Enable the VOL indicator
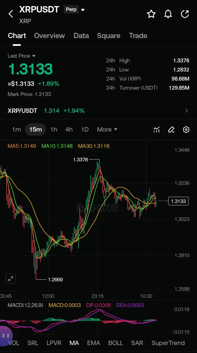Screen dimensions: 197x353 coord(14,343)
